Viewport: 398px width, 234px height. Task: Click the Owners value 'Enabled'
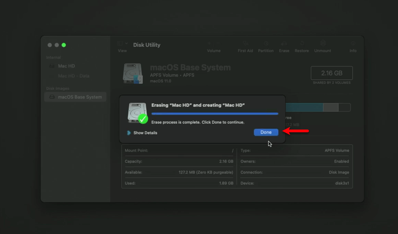click(x=341, y=161)
